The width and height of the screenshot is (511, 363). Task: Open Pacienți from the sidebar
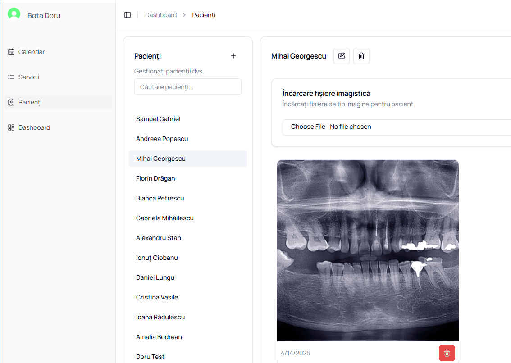coord(58,102)
